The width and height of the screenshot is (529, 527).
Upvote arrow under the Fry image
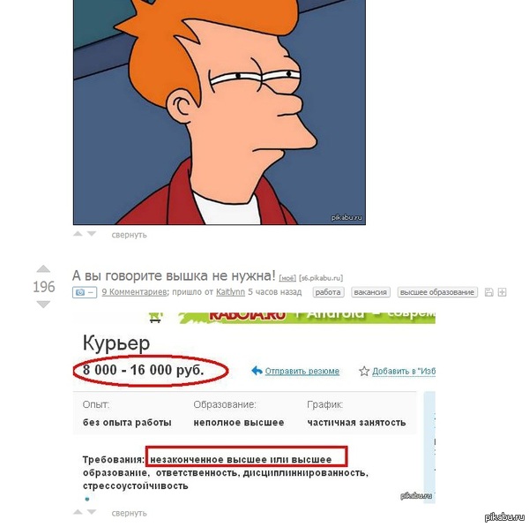tap(78, 234)
